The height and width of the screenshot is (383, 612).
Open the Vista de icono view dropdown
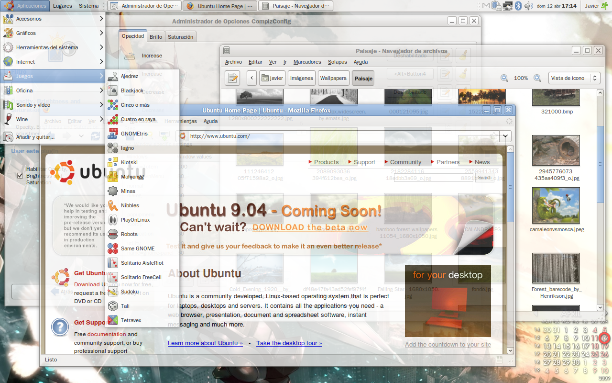[x=574, y=78]
